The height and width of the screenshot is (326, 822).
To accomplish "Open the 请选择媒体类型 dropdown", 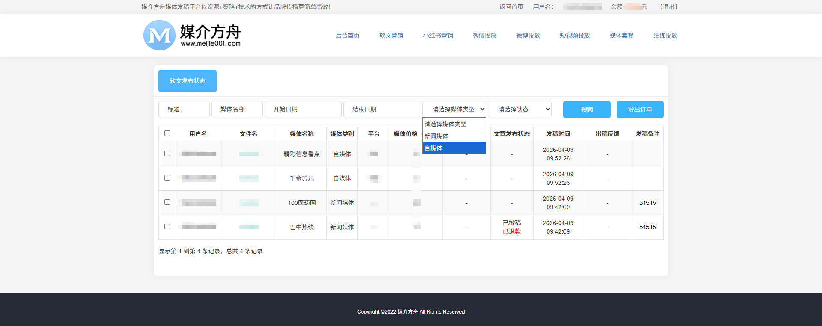I will click(x=454, y=109).
